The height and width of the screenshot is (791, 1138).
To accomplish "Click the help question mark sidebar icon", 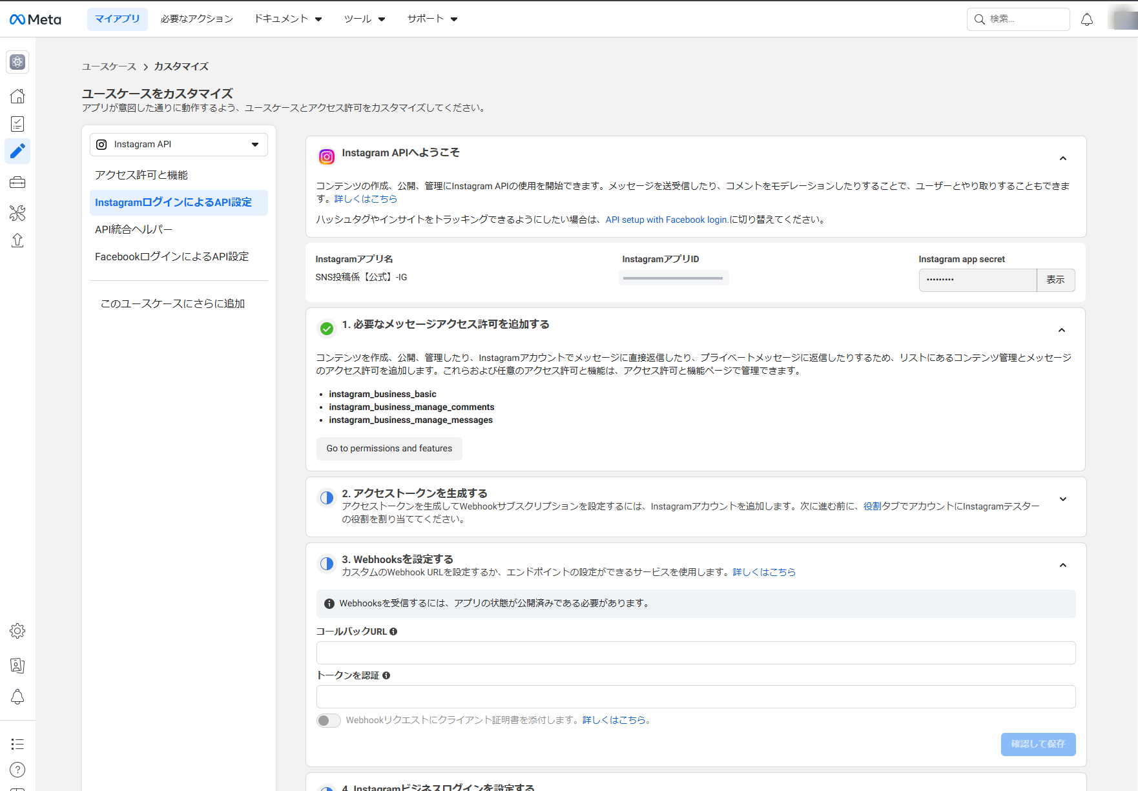I will (17, 770).
